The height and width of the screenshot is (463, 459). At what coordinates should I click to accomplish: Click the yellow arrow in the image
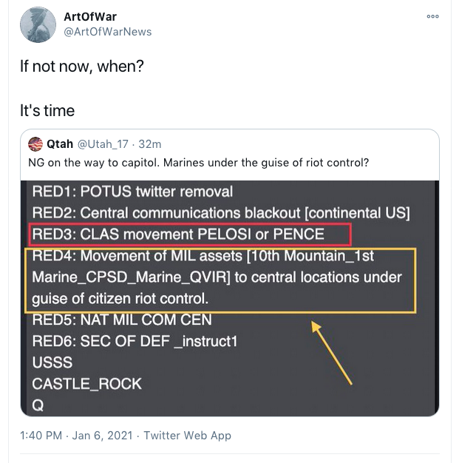(332, 352)
